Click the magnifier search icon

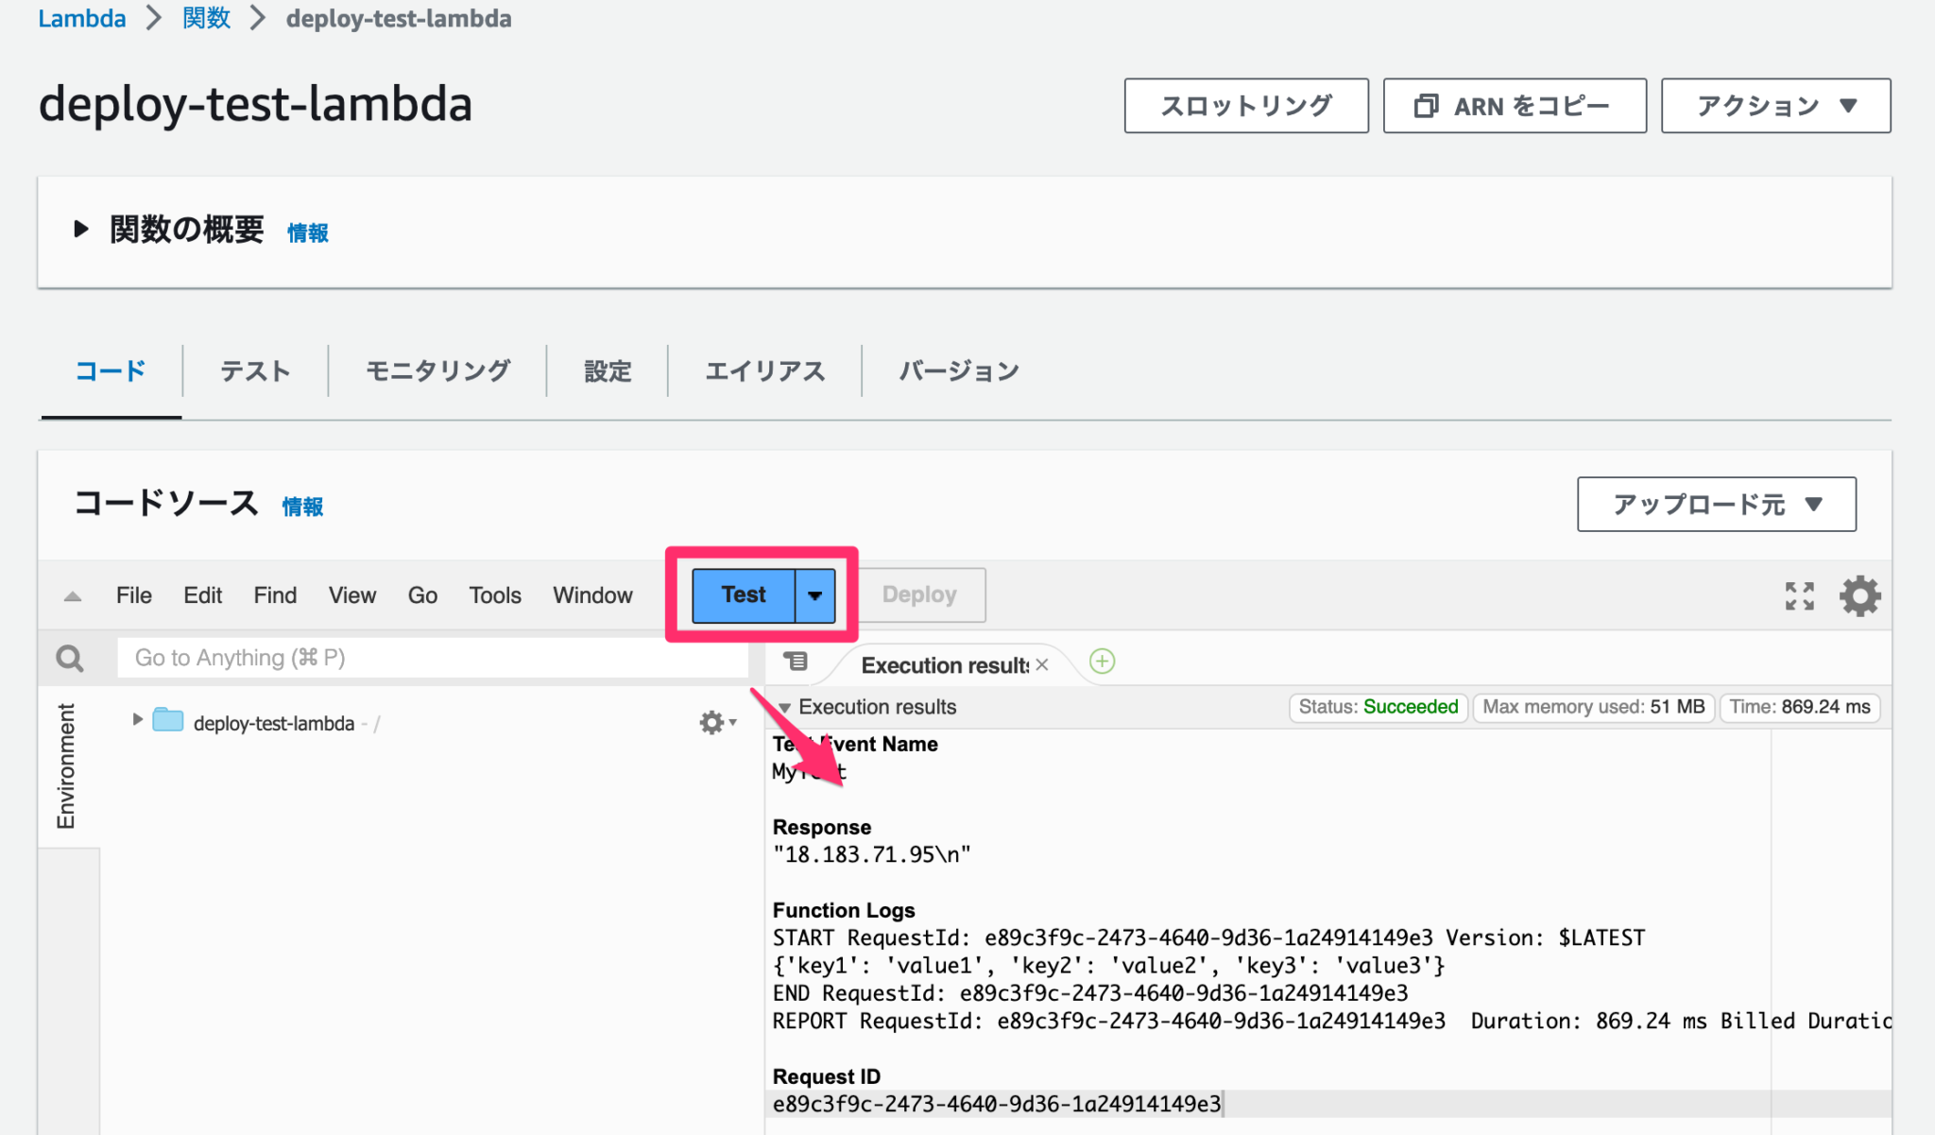point(70,658)
